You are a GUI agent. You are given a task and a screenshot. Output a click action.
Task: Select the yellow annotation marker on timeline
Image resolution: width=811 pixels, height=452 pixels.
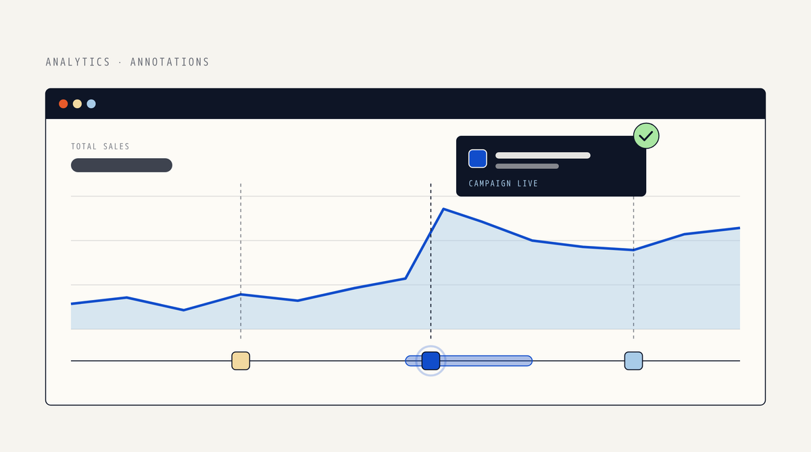(241, 361)
